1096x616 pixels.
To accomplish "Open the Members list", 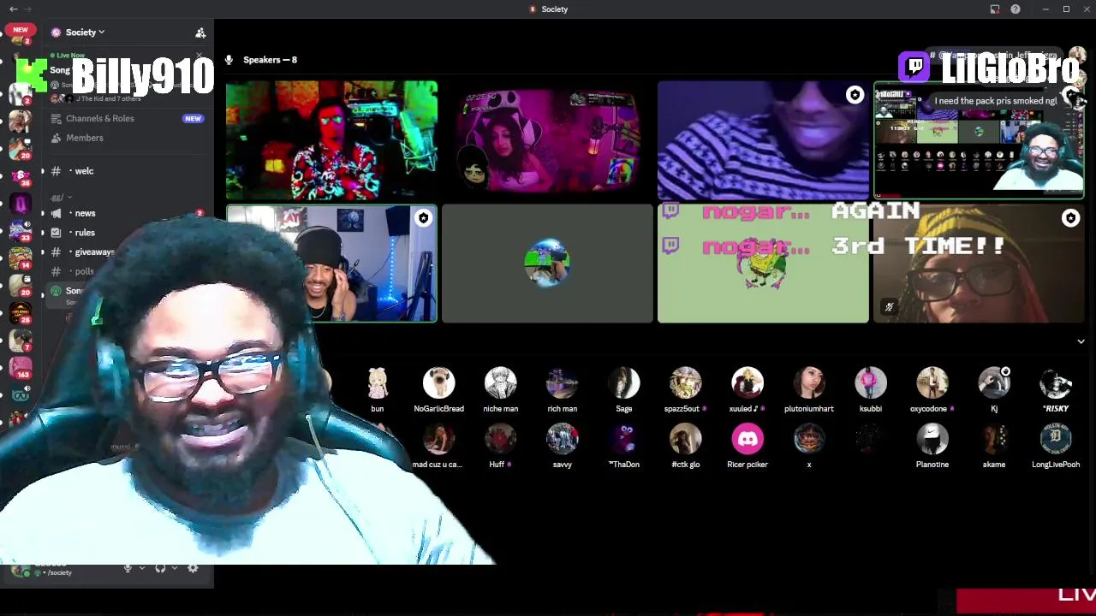I will click(x=84, y=138).
